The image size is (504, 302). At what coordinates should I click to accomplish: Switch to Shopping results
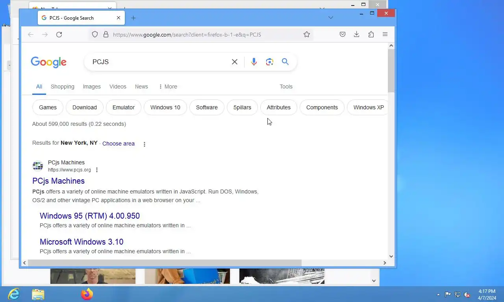click(x=63, y=87)
